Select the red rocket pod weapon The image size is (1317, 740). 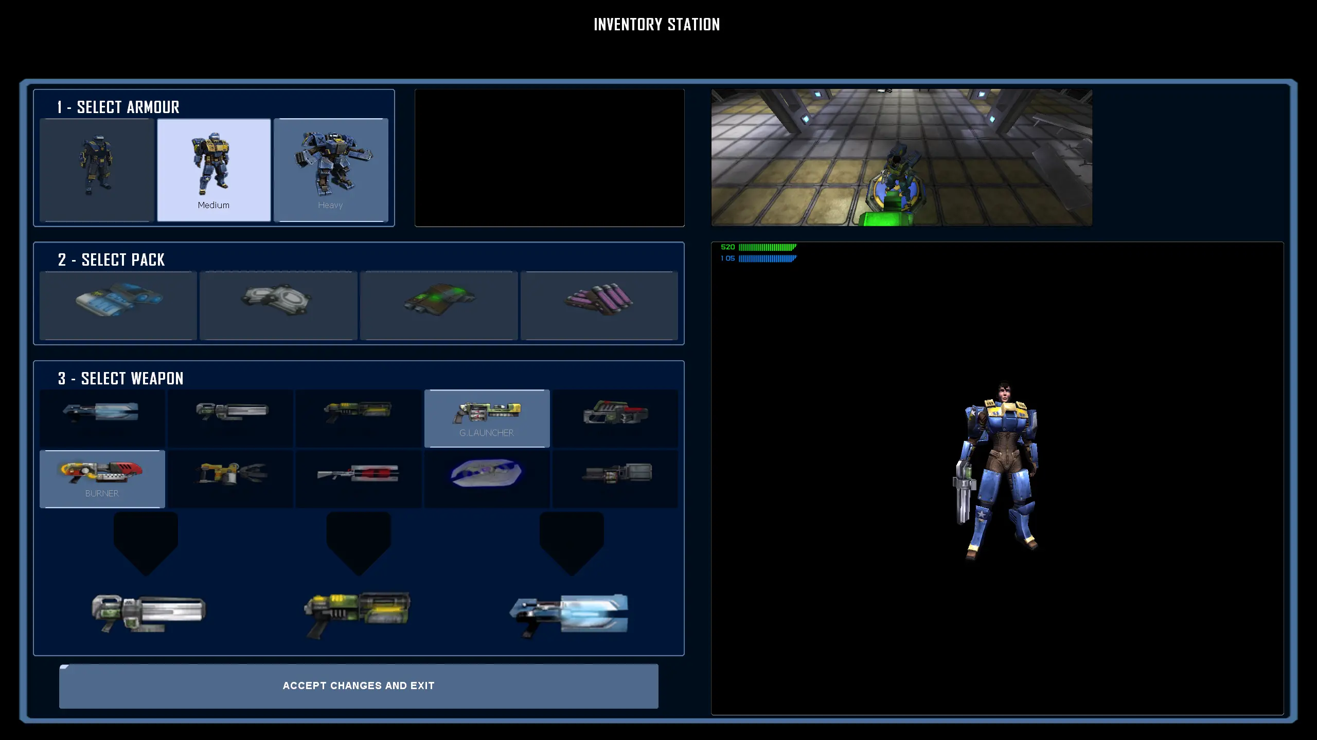(615, 418)
